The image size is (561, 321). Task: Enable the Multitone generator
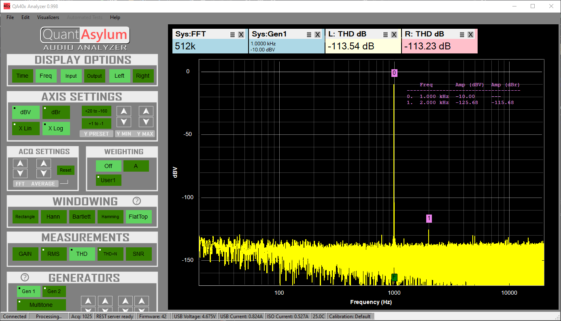[41, 305]
